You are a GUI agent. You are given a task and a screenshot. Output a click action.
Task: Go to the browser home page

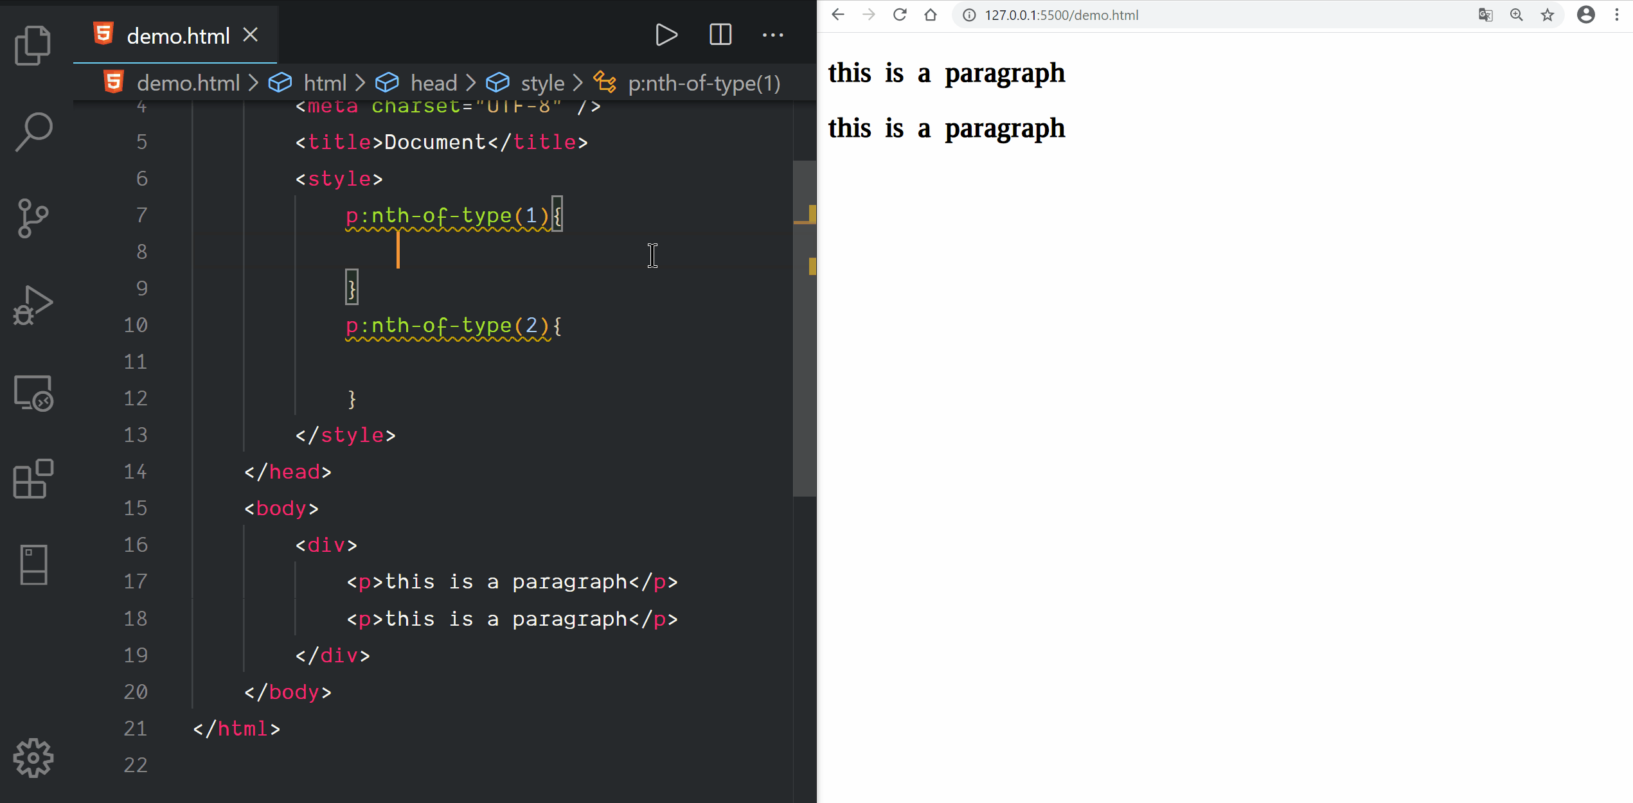[x=930, y=15]
